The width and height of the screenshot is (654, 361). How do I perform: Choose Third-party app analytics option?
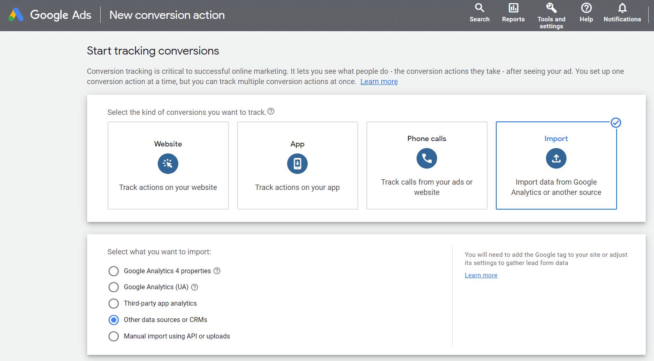tap(114, 304)
